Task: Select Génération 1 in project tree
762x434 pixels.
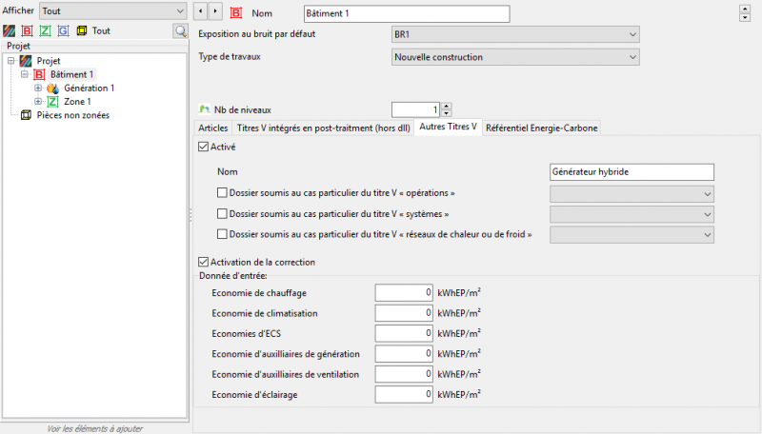Action: (89, 88)
